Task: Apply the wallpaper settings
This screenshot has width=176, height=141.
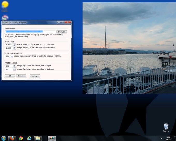Action: click(35, 76)
